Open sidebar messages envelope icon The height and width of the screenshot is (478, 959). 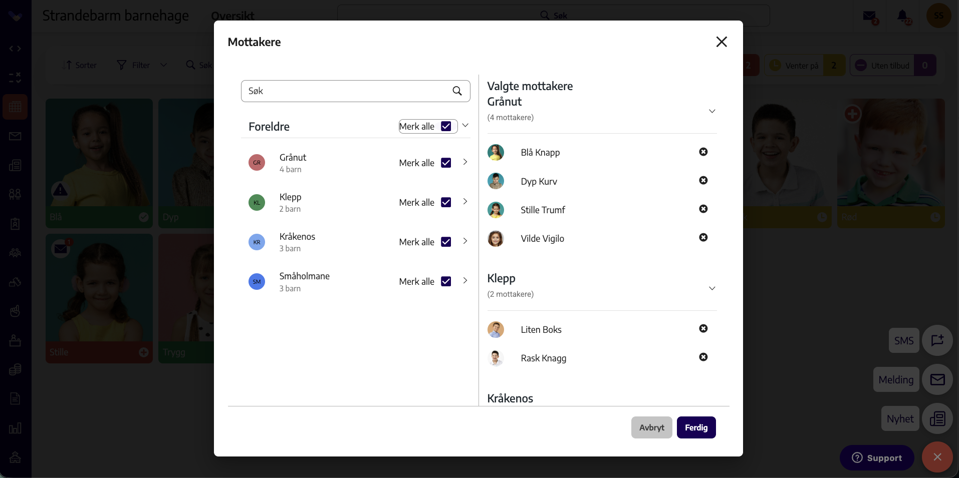[x=15, y=136]
